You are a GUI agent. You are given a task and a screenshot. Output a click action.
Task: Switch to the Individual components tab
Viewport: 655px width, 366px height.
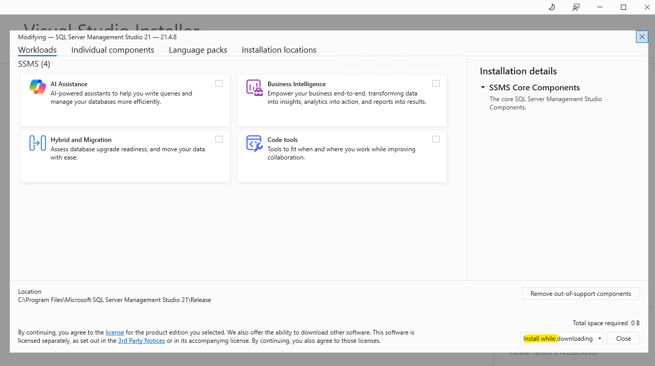pyautogui.click(x=113, y=50)
